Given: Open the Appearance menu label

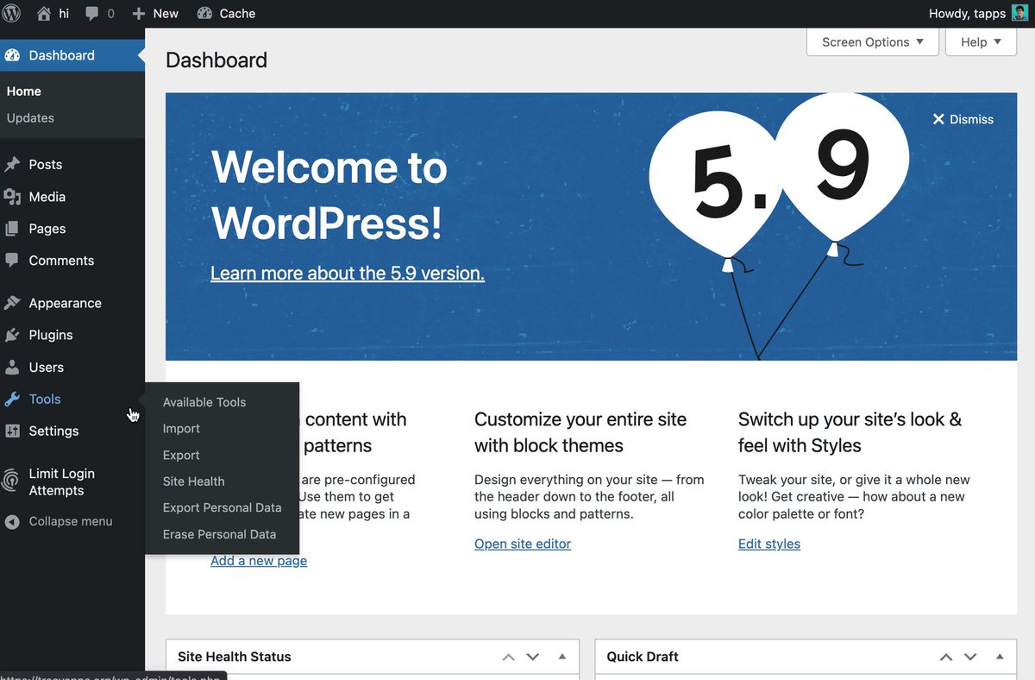Looking at the screenshot, I should point(66,303).
